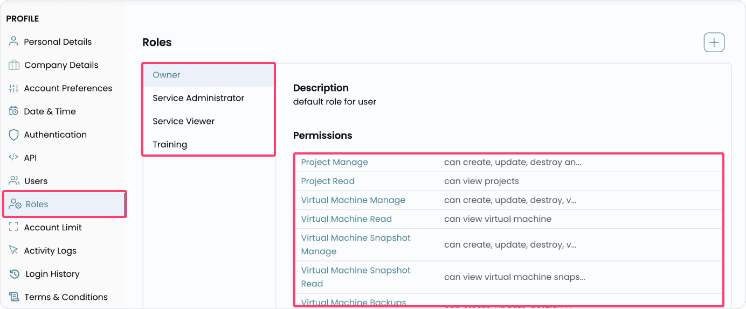Select the Training role
Screen dimensions: 746x309
pyautogui.click(x=170, y=144)
